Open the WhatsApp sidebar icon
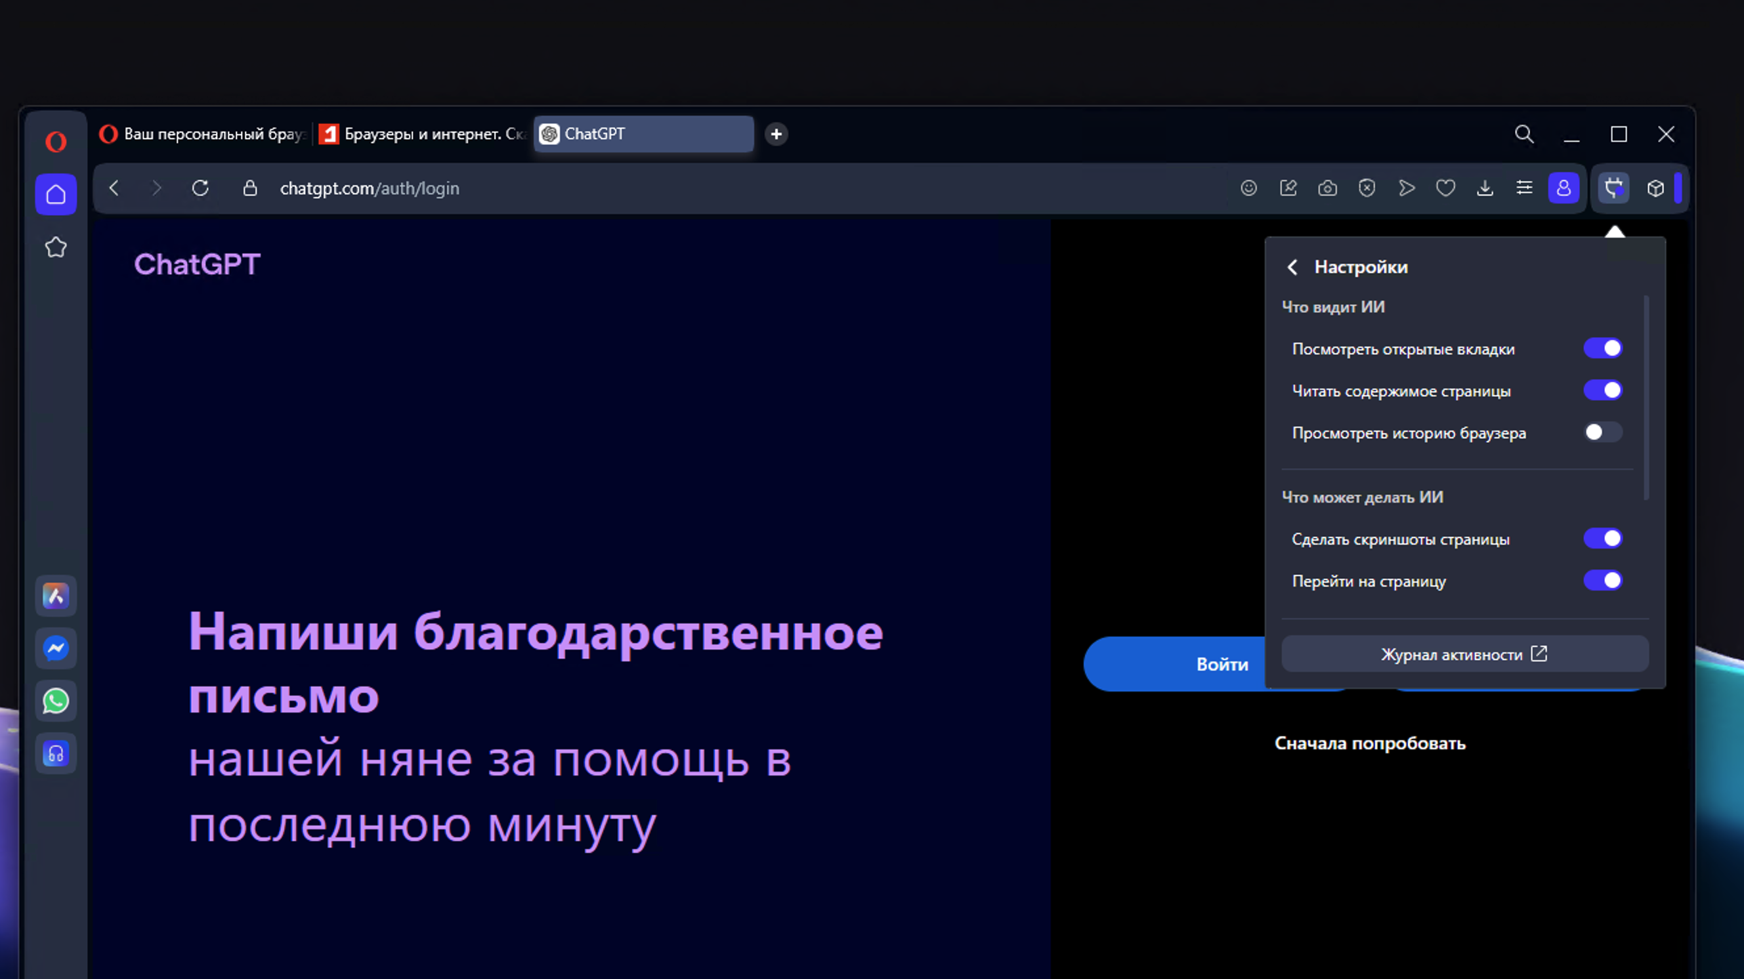1744x979 pixels. click(x=56, y=701)
